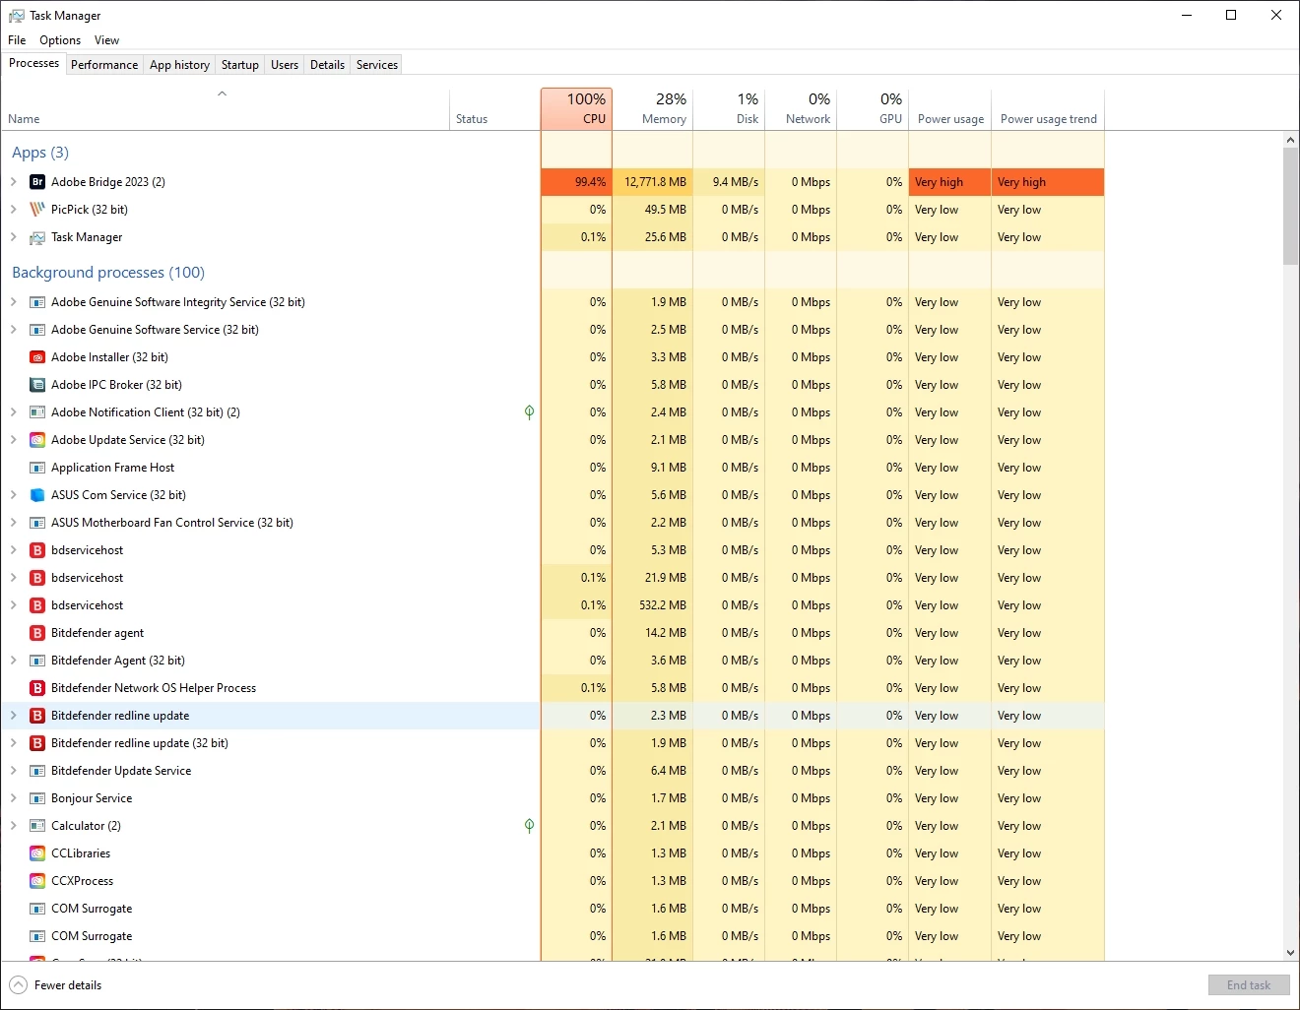Click the Task Manager process row icon
The height and width of the screenshot is (1010, 1300).
[x=37, y=237]
